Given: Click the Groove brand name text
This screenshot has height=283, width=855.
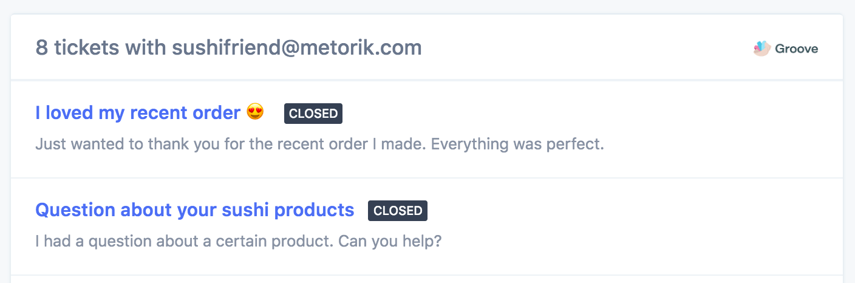Looking at the screenshot, I should (x=796, y=49).
